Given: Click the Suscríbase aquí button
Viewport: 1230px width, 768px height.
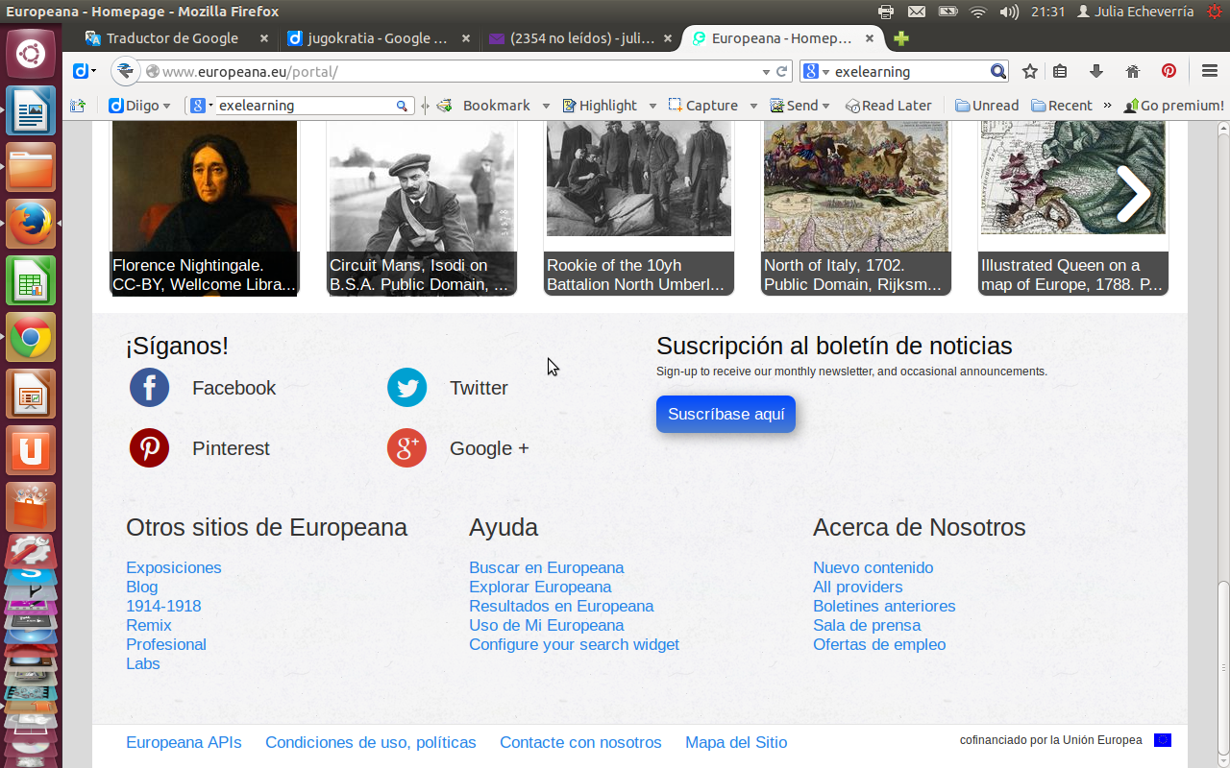Looking at the screenshot, I should 726,414.
